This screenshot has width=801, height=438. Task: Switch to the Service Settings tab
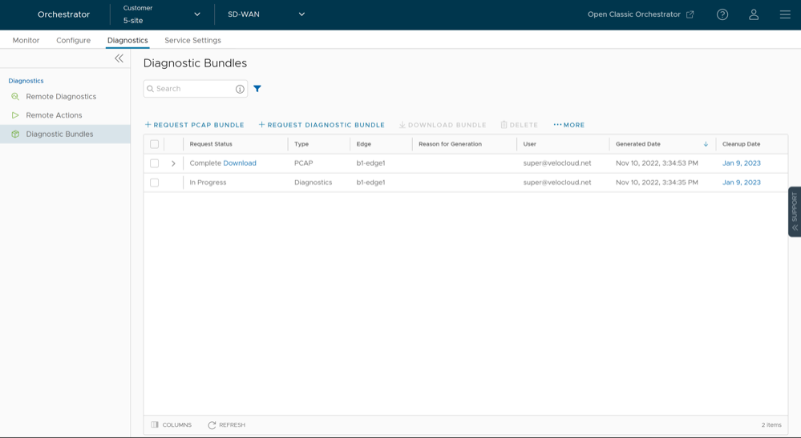[192, 40]
